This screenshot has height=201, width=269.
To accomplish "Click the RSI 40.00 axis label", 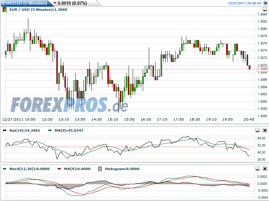I will [x=261, y=153].
